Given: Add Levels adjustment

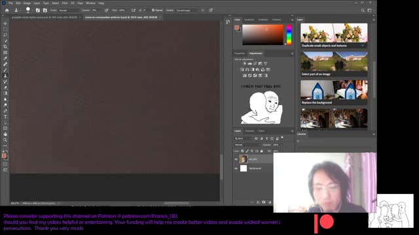Looking at the screenshot, I should click(x=249, y=64).
